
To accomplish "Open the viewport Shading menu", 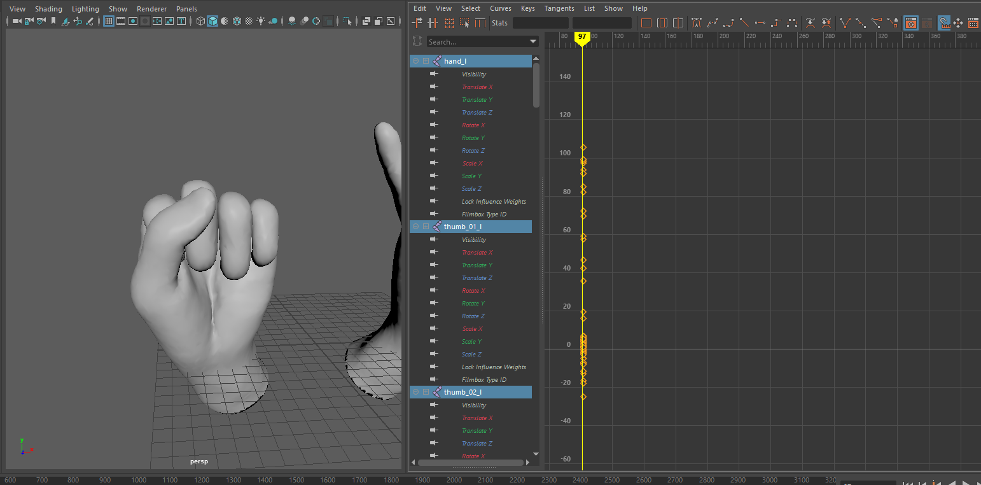I will [48, 9].
